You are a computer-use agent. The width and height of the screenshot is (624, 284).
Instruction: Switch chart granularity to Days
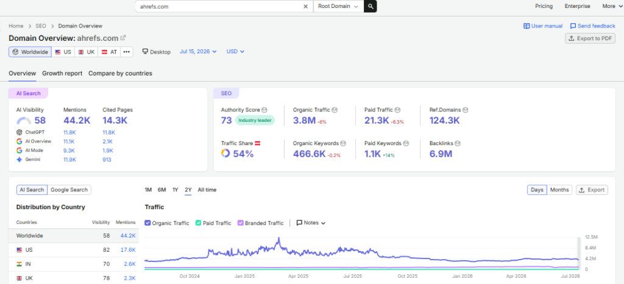[x=537, y=190]
